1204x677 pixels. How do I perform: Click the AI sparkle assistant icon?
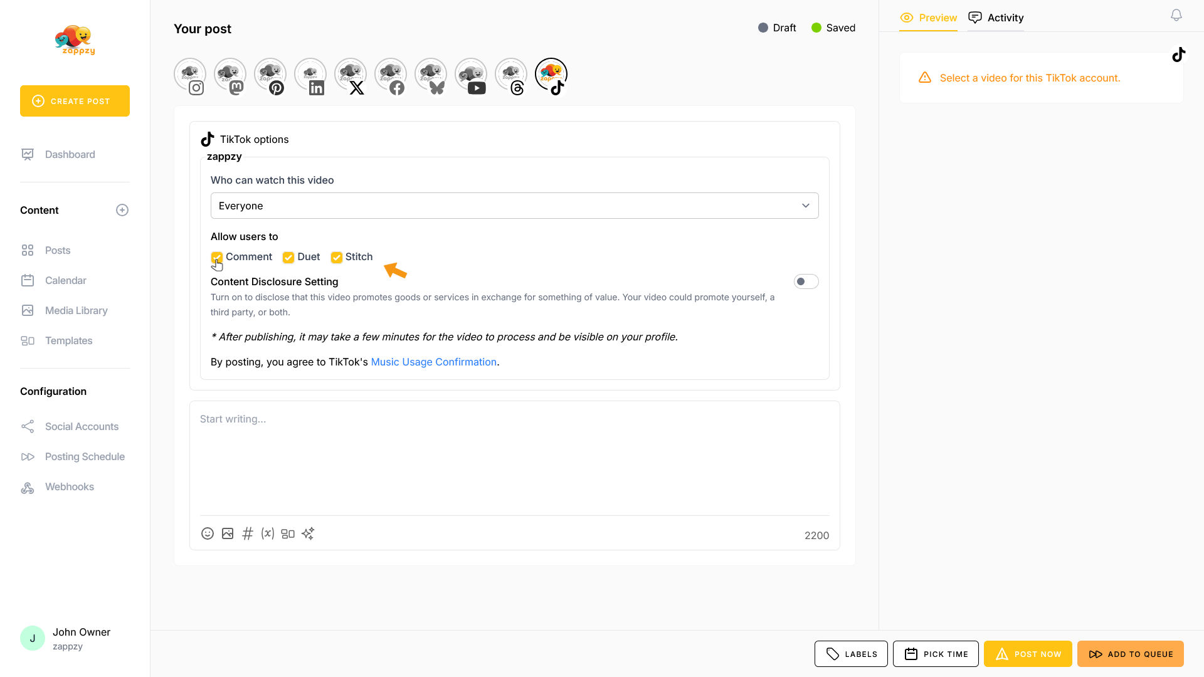point(308,533)
